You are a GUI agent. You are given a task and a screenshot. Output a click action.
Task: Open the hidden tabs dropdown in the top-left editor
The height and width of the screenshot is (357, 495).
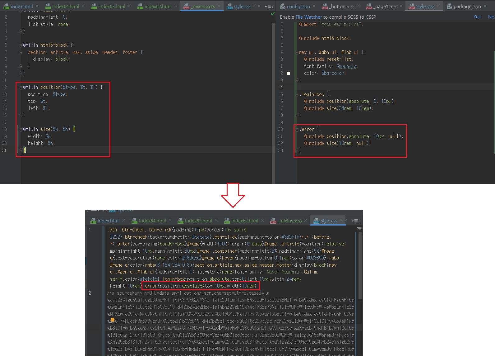[269, 6]
